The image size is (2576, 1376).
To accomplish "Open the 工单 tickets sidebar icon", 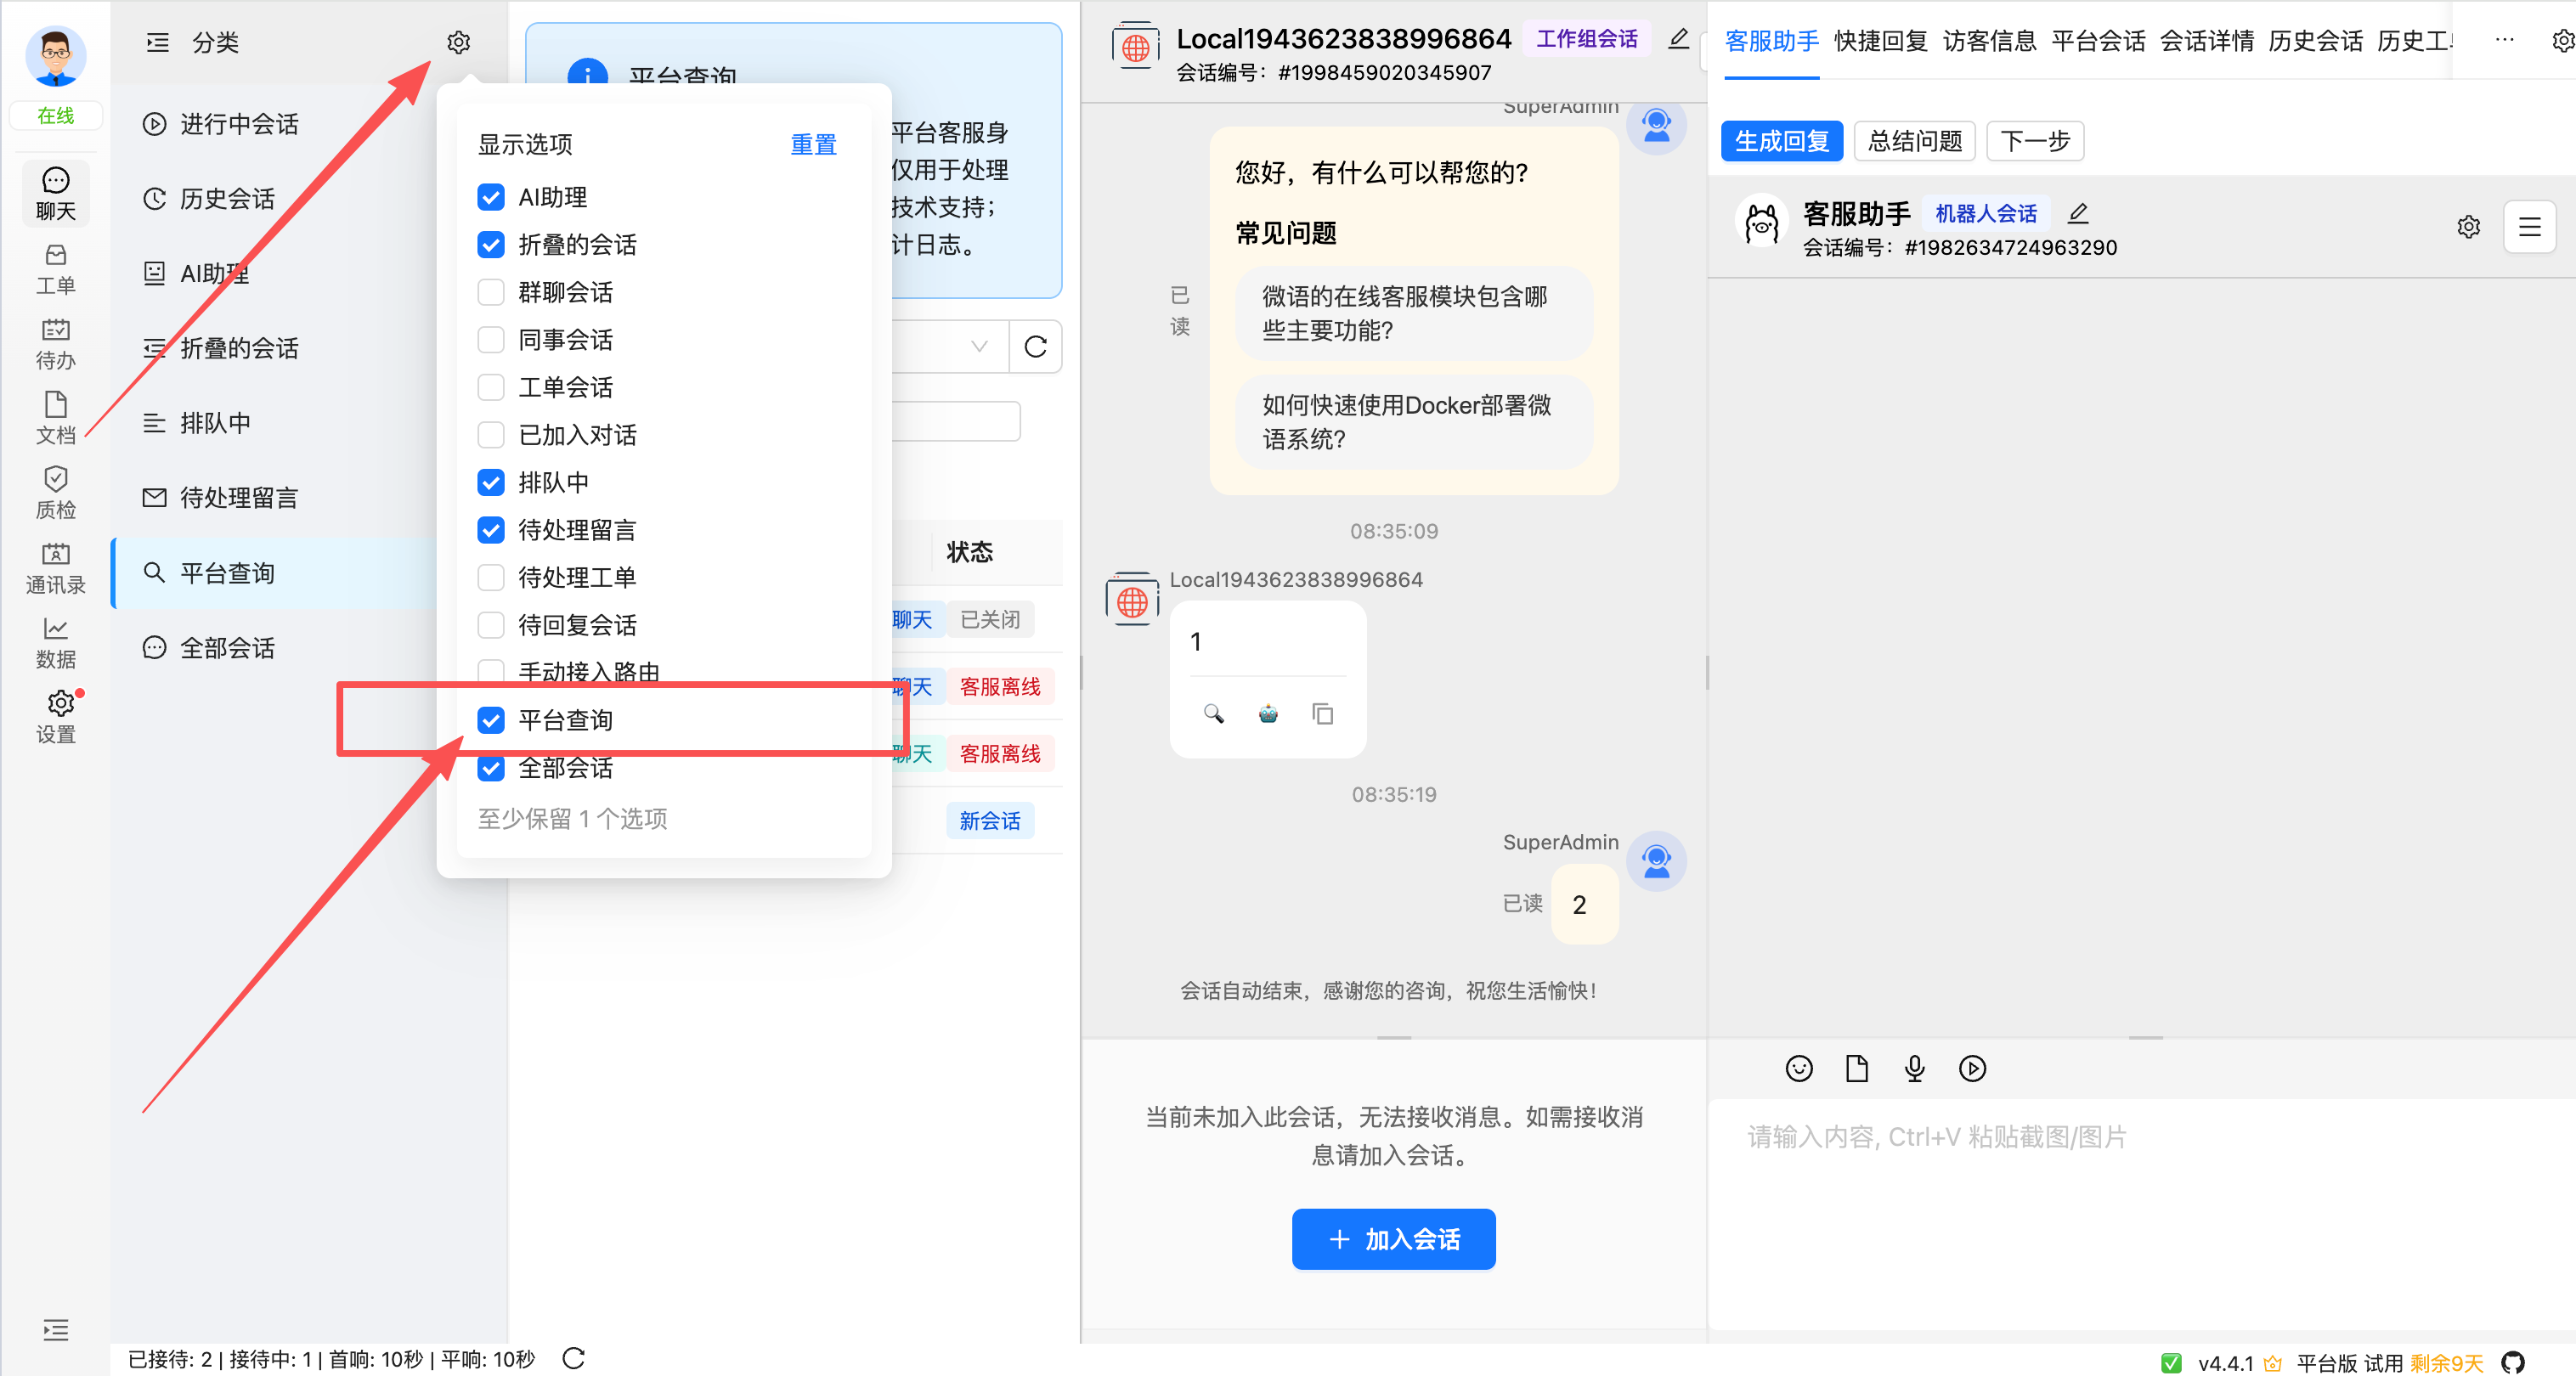I will click(55, 269).
